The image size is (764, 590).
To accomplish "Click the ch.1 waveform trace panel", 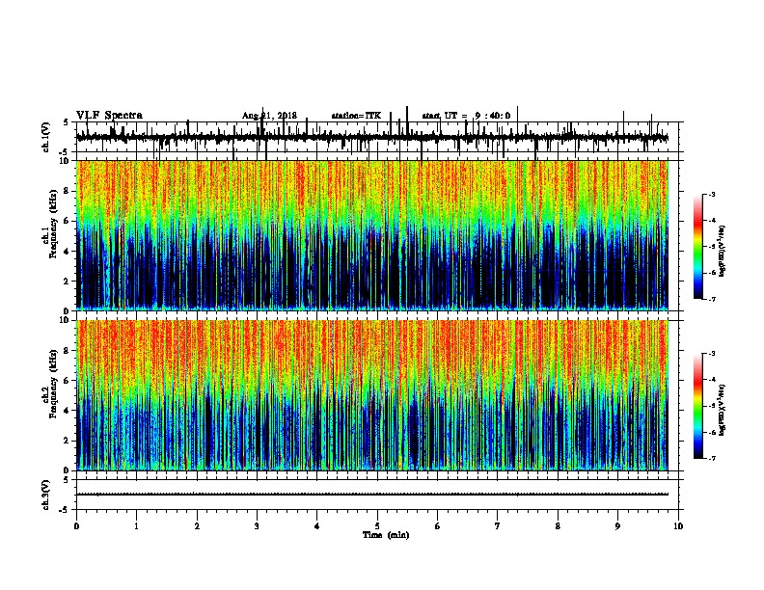I will point(376,137).
